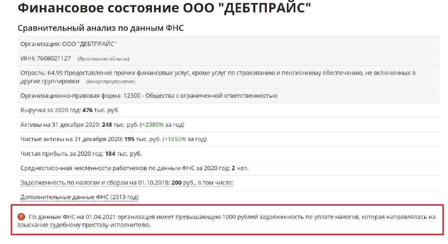
Task: Click the average employee count row '2 чел.'
Action: [228, 168]
